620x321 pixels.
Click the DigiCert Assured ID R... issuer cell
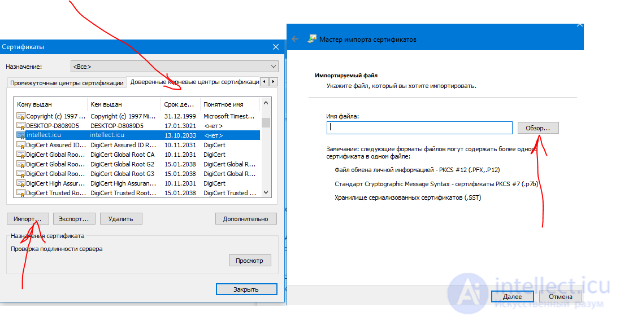123,145
